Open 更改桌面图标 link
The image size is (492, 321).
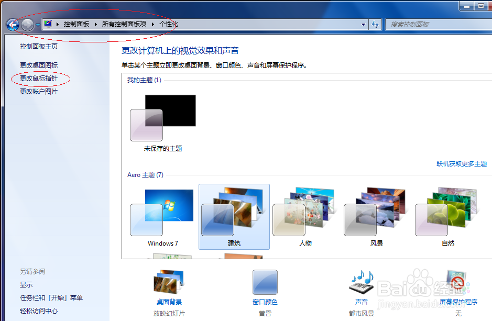point(39,65)
